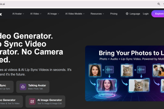Open the Resources menu
The height and width of the screenshot is (109, 164).
click(97, 14)
